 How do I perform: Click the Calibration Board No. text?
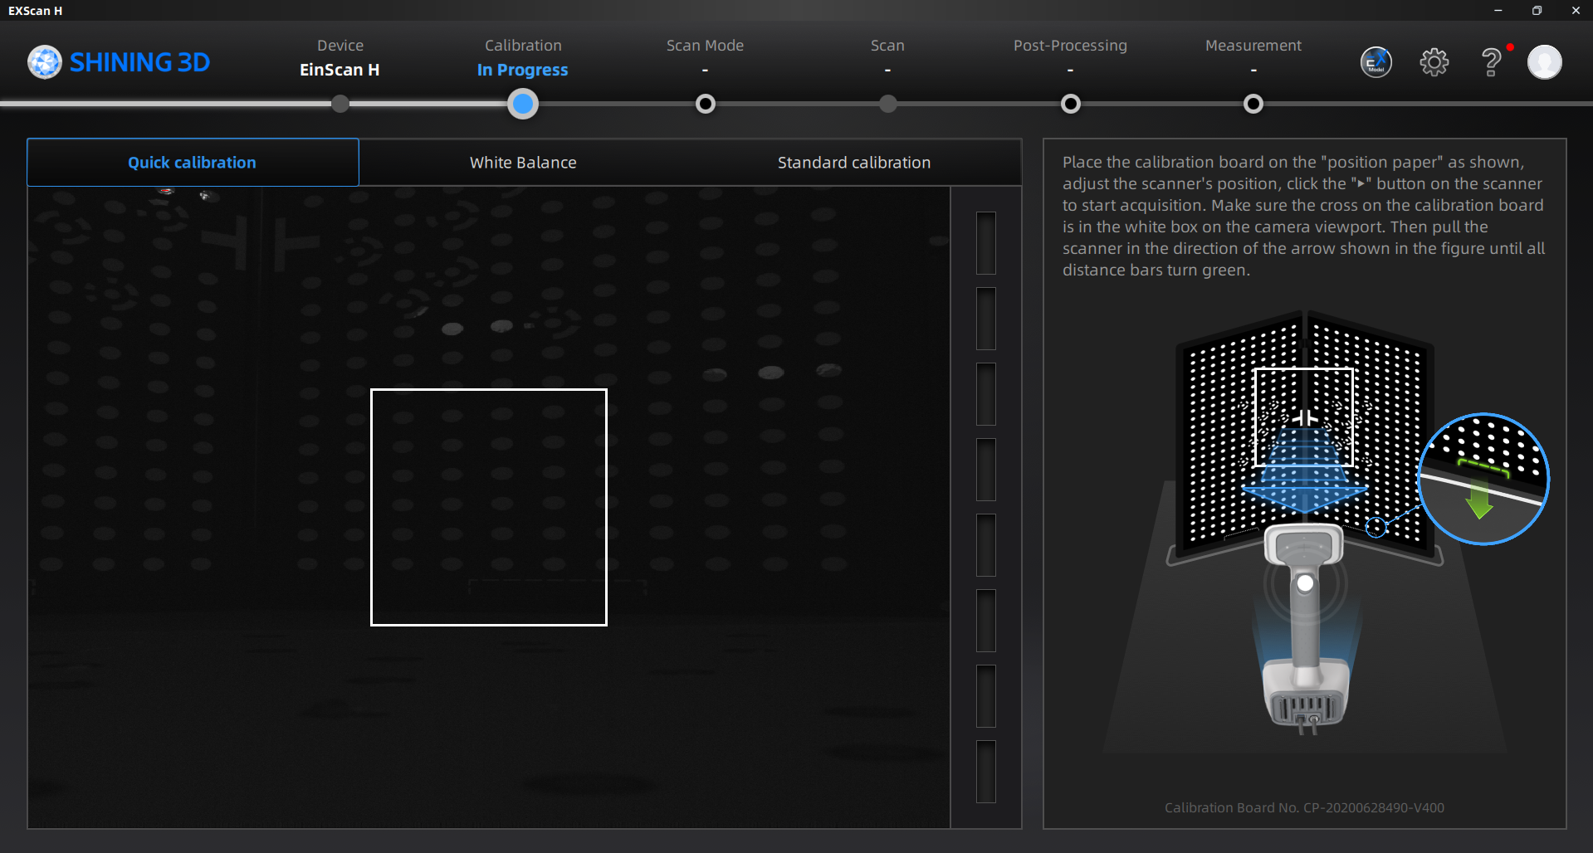pyautogui.click(x=1304, y=807)
